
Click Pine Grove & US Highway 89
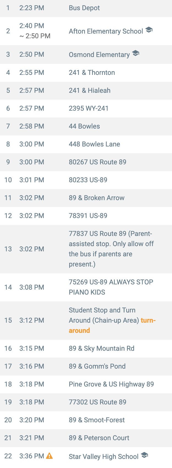point(111,384)
